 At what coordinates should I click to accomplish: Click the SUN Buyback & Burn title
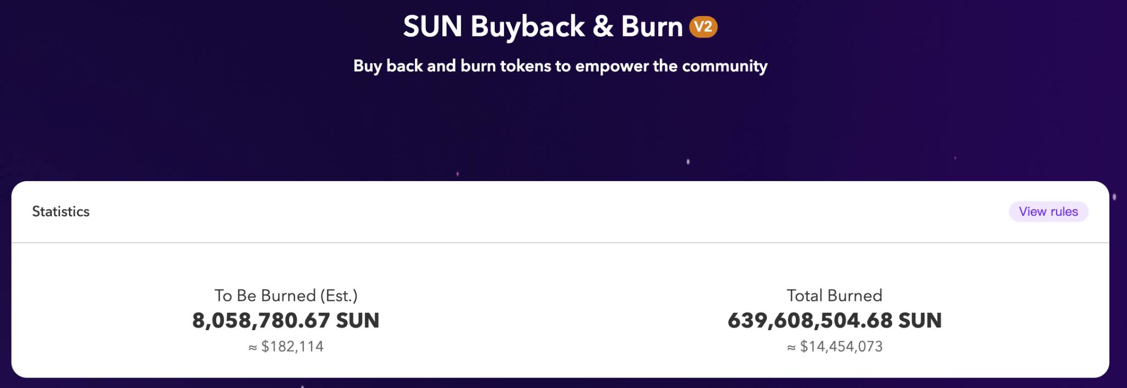coord(542,25)
